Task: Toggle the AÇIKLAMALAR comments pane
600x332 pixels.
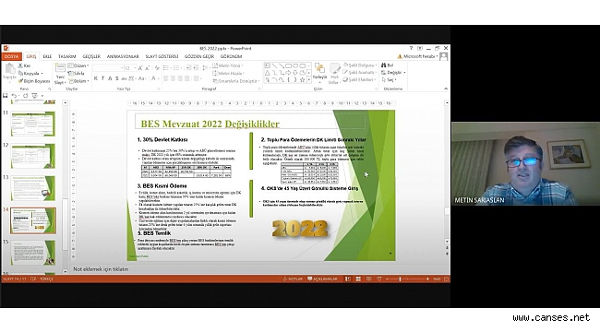Action: (x=322, y=279)
